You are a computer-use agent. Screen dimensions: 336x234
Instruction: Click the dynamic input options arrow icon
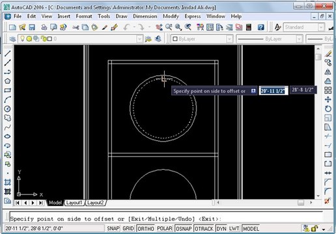click(x=253, y=91)
